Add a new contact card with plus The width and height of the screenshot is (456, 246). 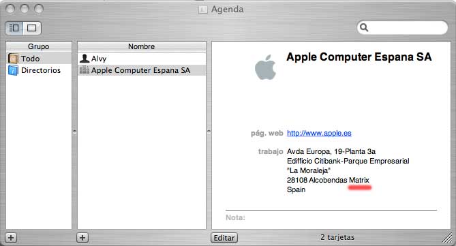(x=82, y=238)
